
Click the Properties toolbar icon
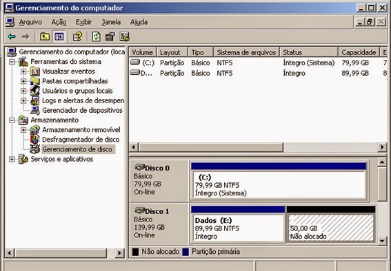point(110,36)
